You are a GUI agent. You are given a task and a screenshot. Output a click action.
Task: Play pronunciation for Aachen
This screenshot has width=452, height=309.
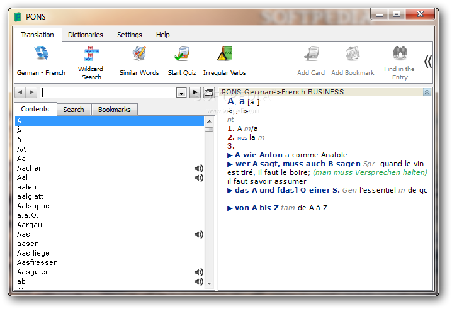pyautogui.click(x=198, y=168)
